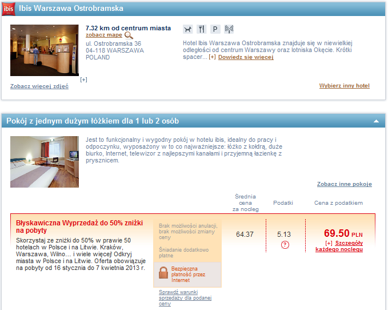Click the taxes question mark help icon
The image size is (388, 310).
click(x=285, y=245)
